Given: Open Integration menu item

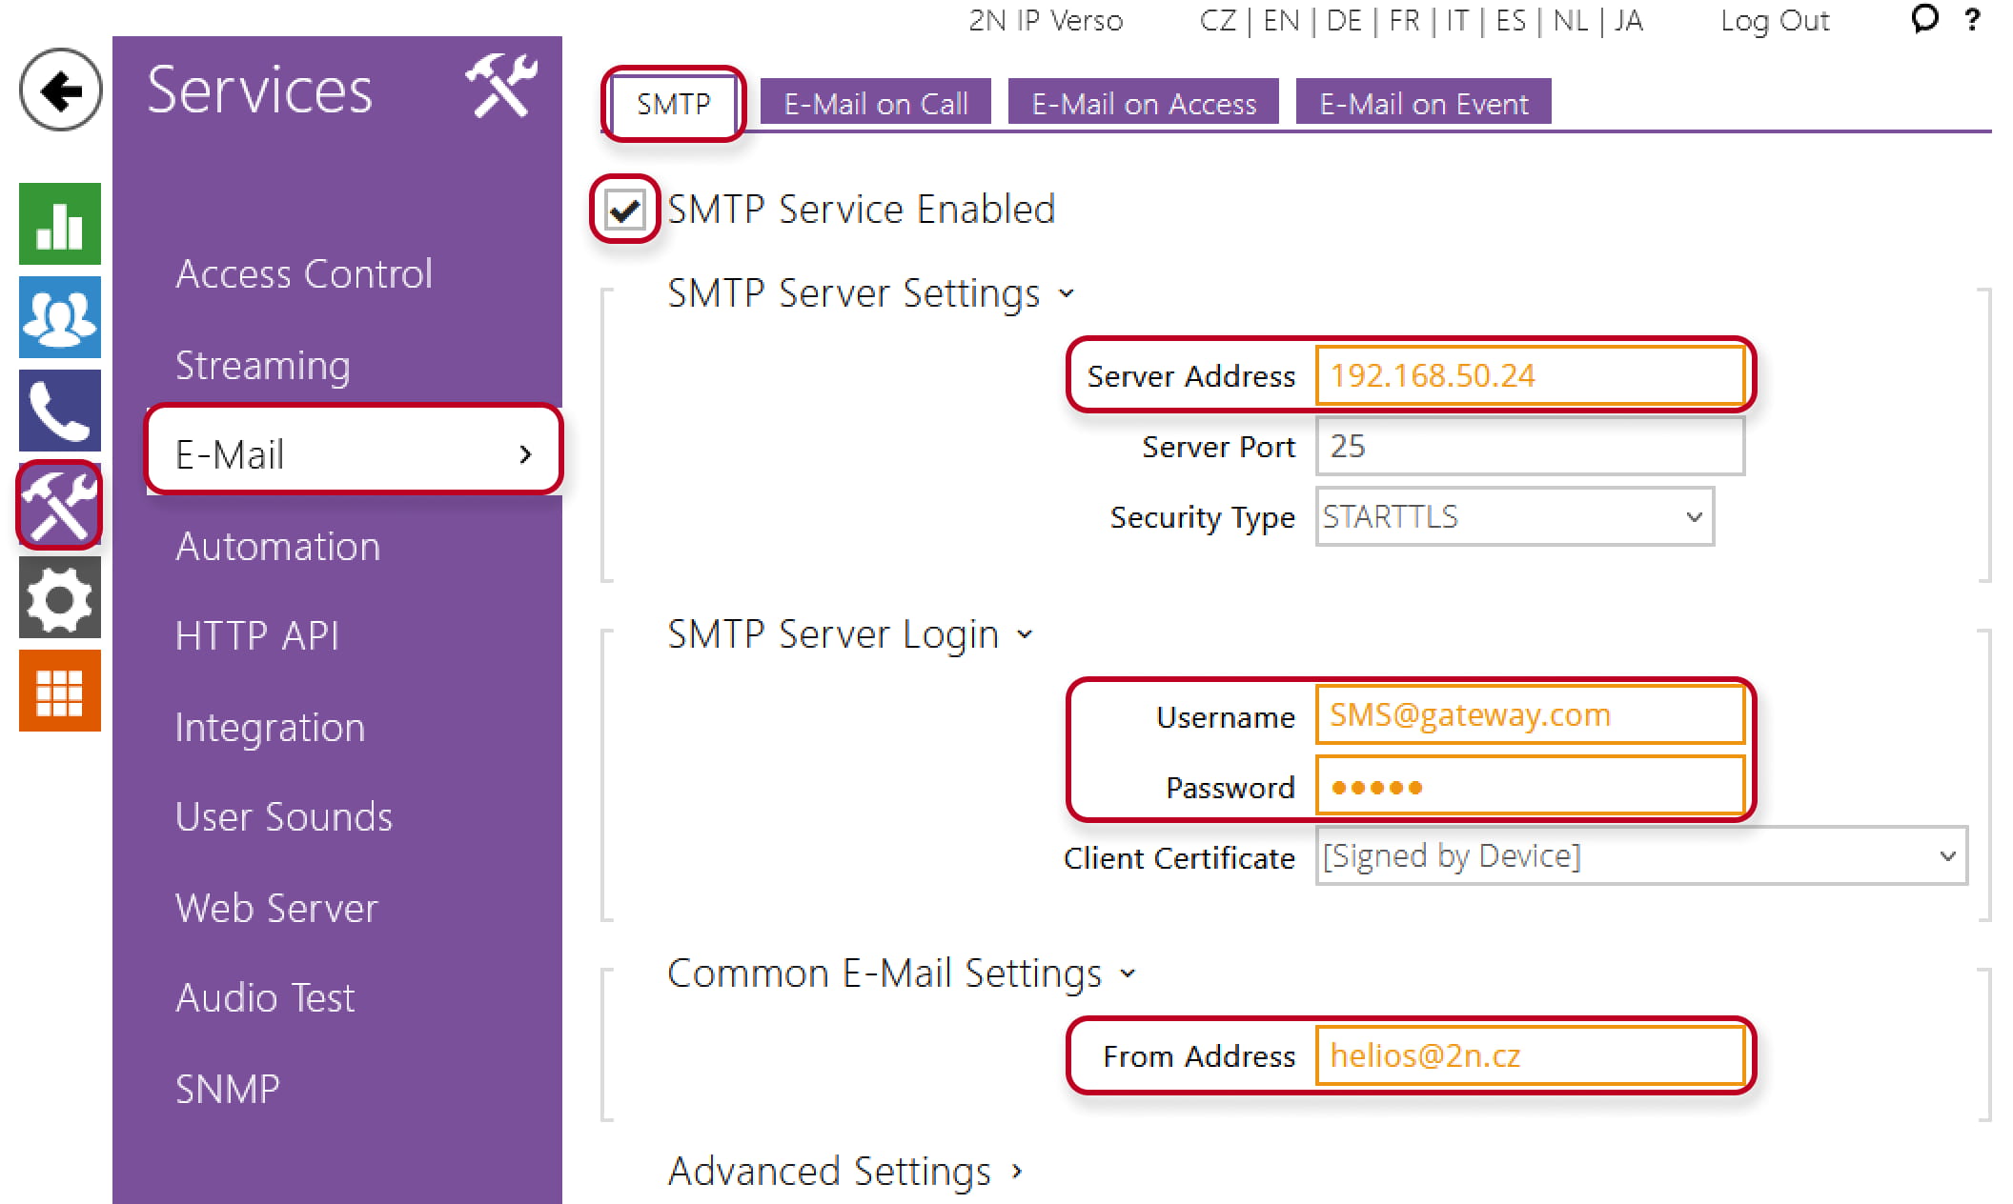Looking at the screenshot, I should [x=271, y=728].
